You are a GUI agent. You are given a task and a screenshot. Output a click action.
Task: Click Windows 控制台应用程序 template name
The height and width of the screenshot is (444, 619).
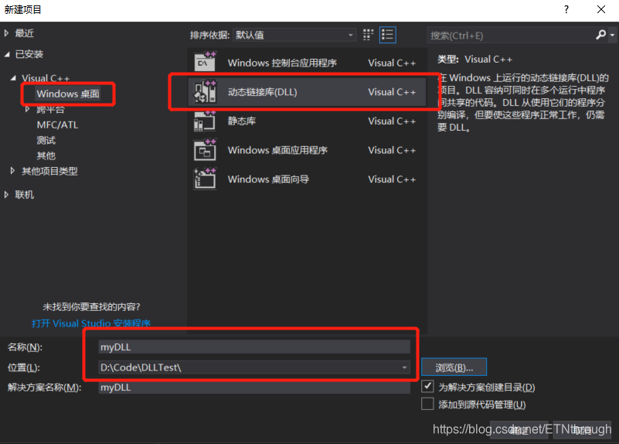282,63
